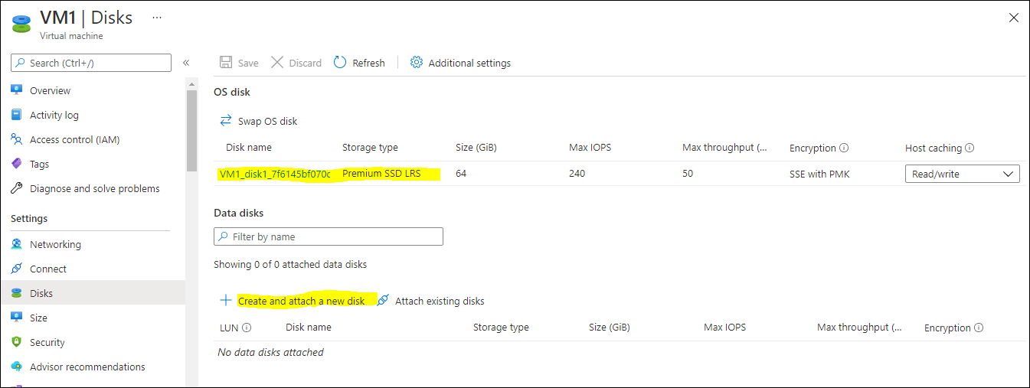This screenshot has height=388, width=1030.
Task: Click the Diagnose and solve problems wrench icon
Action: [16, 188]
